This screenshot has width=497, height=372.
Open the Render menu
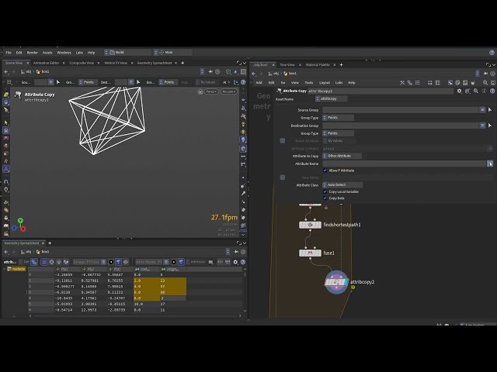click(x=32, y=53)
